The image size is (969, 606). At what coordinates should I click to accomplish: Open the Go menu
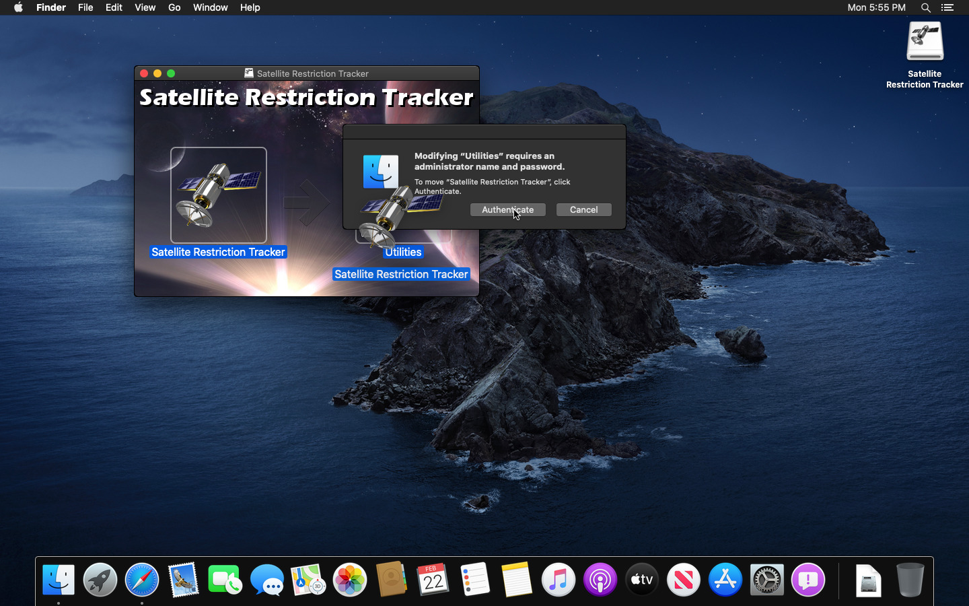pos(174,7)
